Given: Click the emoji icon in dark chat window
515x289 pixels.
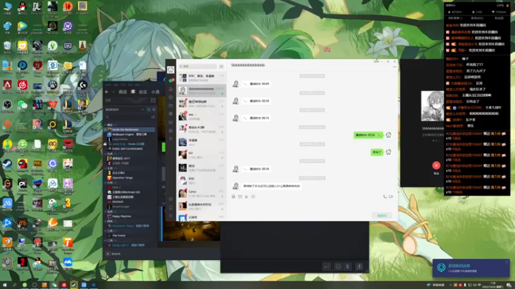Looking at the screenshot, I should (338, 267).
